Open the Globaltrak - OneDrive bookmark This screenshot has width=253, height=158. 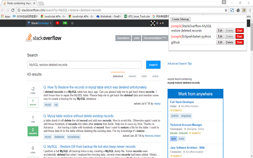pos(109,16)
